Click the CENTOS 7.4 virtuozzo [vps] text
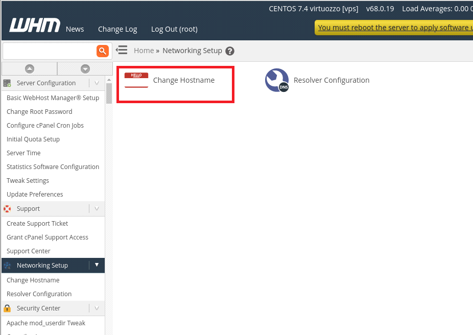473x335 pixels. pyautogui.click(x=314, y=9)
